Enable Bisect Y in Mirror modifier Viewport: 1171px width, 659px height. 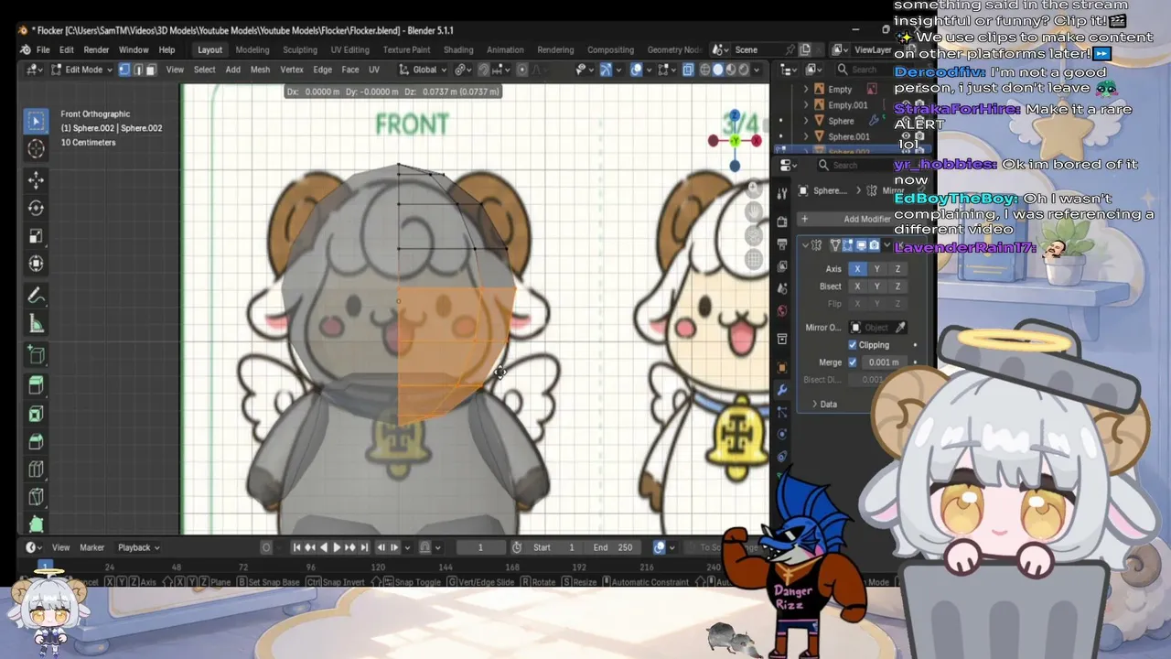[877, 286]
